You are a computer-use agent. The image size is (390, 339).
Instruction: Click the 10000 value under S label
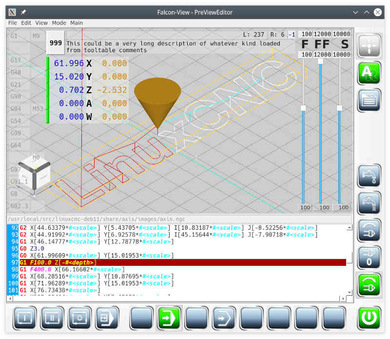pos(342,55)
